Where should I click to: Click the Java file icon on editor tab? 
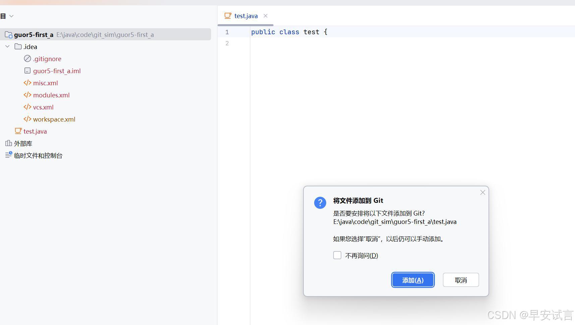pos(228,15)
